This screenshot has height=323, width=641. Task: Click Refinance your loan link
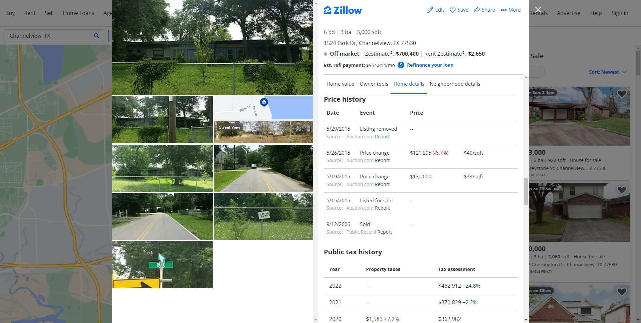[430, 65]
